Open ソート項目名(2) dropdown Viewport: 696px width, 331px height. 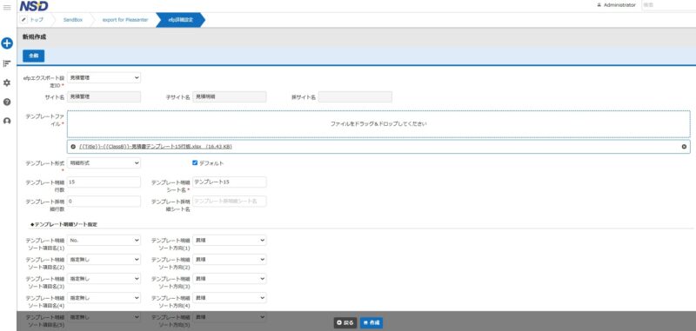[104, 259]
